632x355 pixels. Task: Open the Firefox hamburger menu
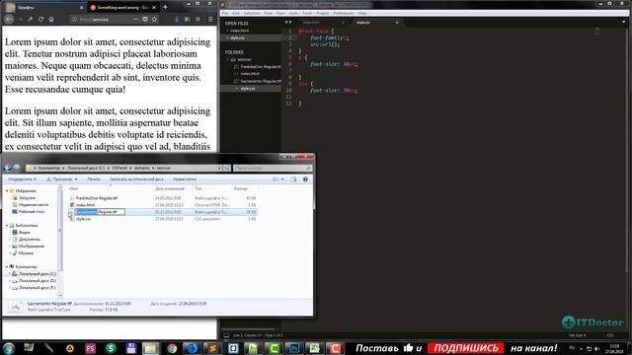(x=210, y=19)
